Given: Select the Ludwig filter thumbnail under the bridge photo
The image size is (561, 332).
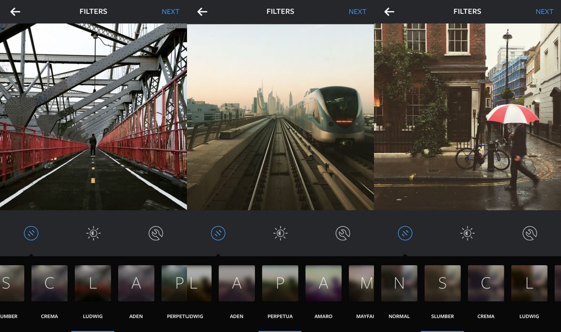Looking at the screenshot, I should pyautogui.click(x=92, y=283).
